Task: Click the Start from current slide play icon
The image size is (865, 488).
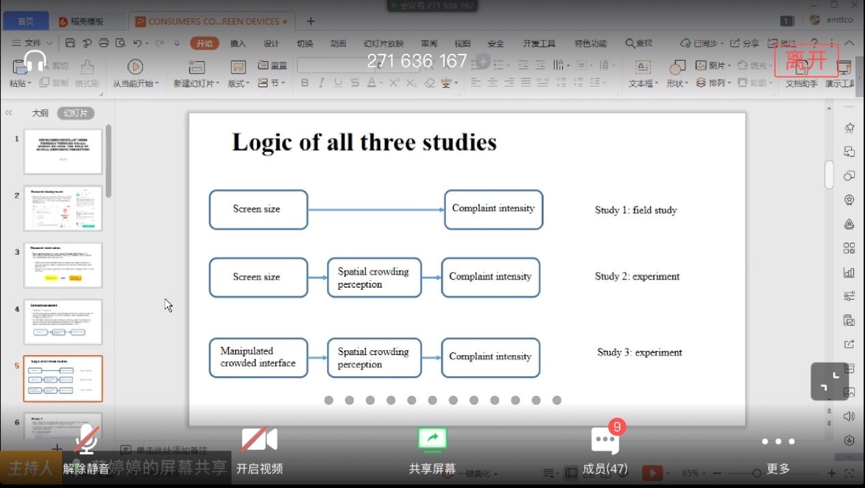Action: click(135, 67)
